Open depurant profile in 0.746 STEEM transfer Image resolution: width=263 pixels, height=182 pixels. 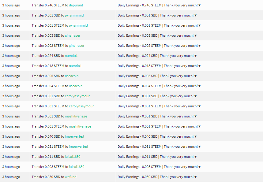[x=76, y=6]
